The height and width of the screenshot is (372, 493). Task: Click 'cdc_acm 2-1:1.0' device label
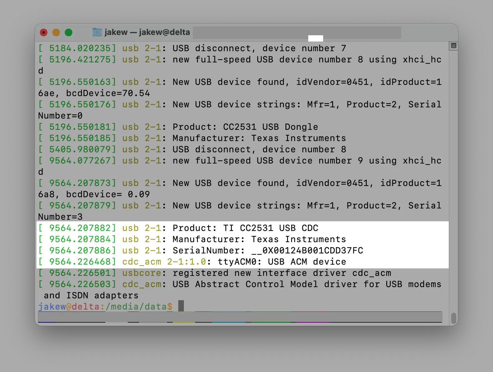click(x=164, y=262)
